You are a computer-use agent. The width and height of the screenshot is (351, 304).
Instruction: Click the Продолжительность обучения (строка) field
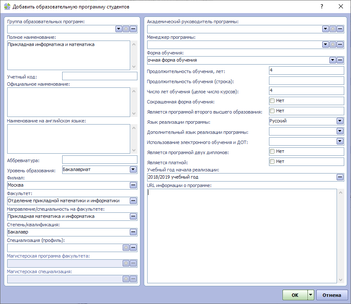[307, 81]
